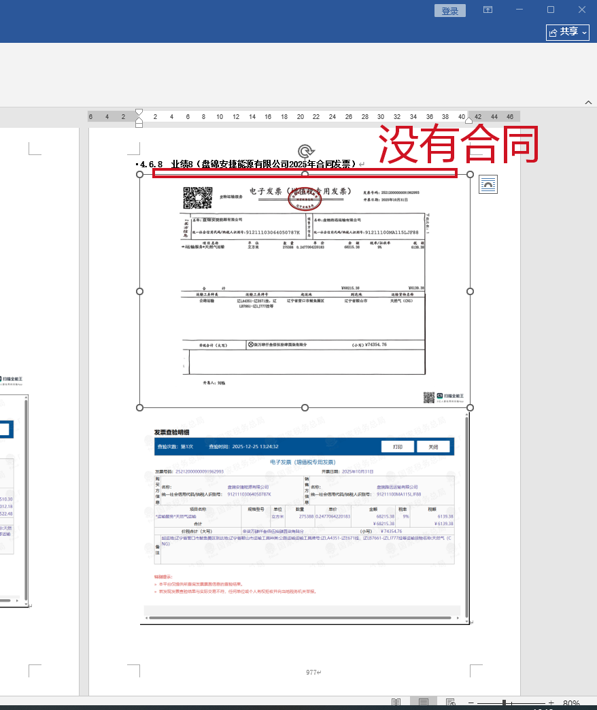Image resolution: width=597 pixels, height=710 pixels.
Task: Click the bottom-center sizing handle of the invoice image
Action: pos(305,407)
